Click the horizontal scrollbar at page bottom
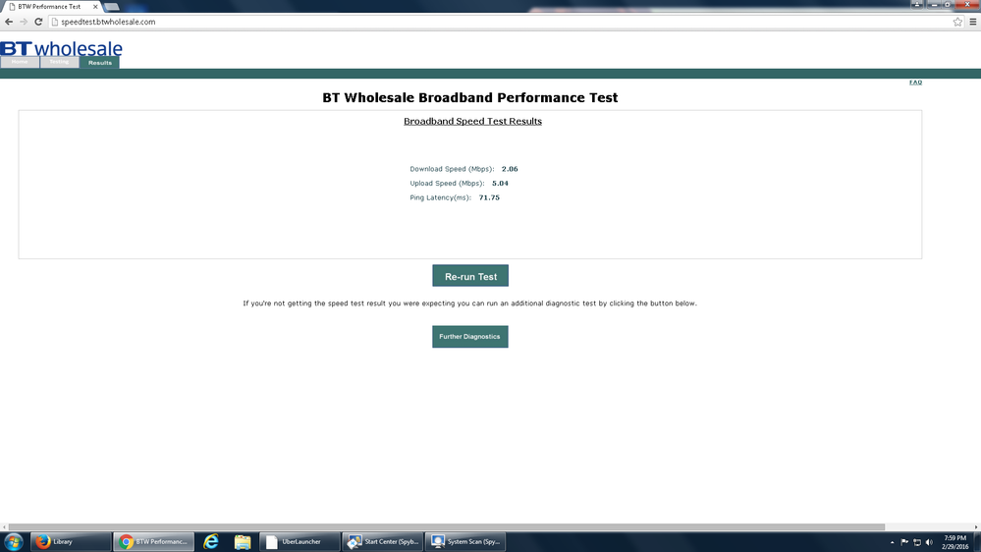Viewport: 981px width, 552px height. tap(447, 527)
